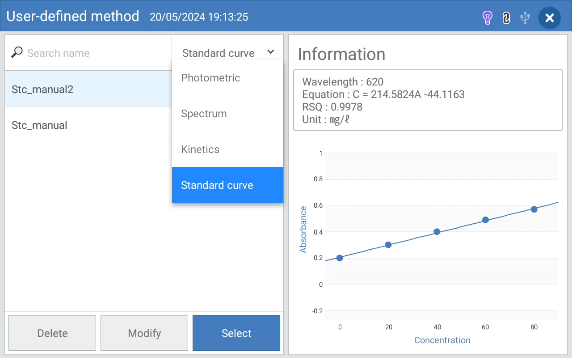Choose Spectrum from the dropdown list
Screen dimensions: 572x358
227,114
